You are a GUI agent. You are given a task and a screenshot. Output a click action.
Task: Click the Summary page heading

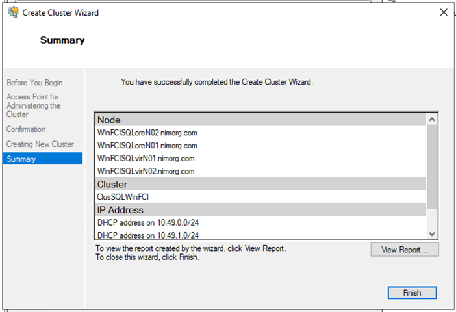[62, 40]
